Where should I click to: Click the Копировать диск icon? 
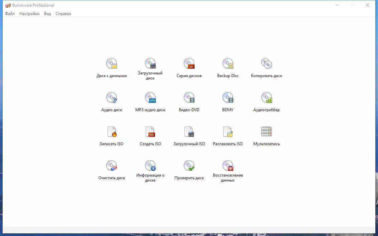pos(266,63)
